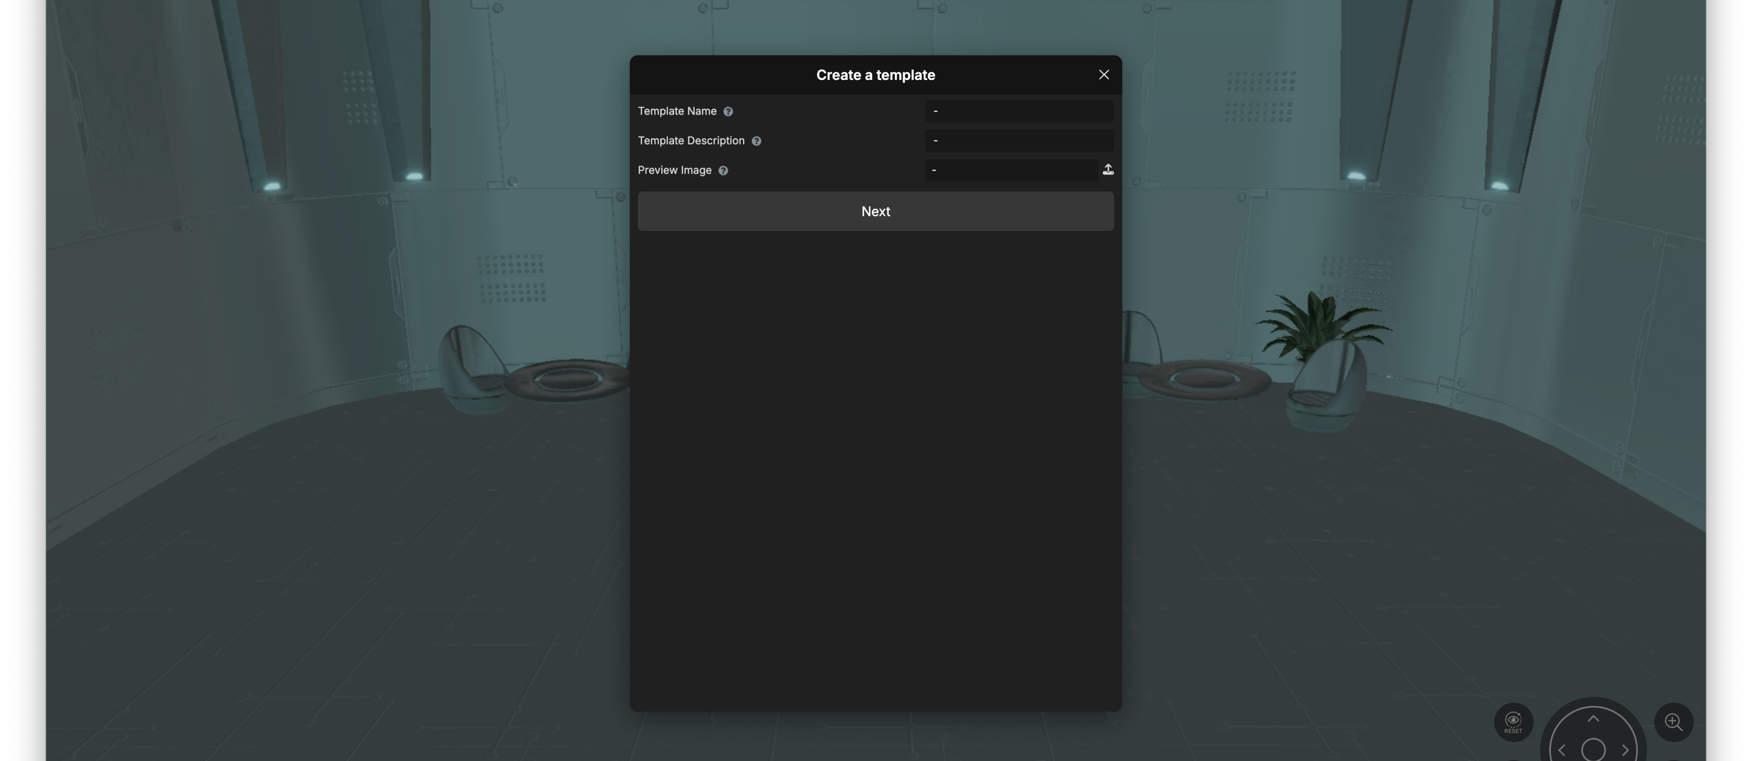
Task: Click the Reset view eye icon
Action: (1513, 722)
